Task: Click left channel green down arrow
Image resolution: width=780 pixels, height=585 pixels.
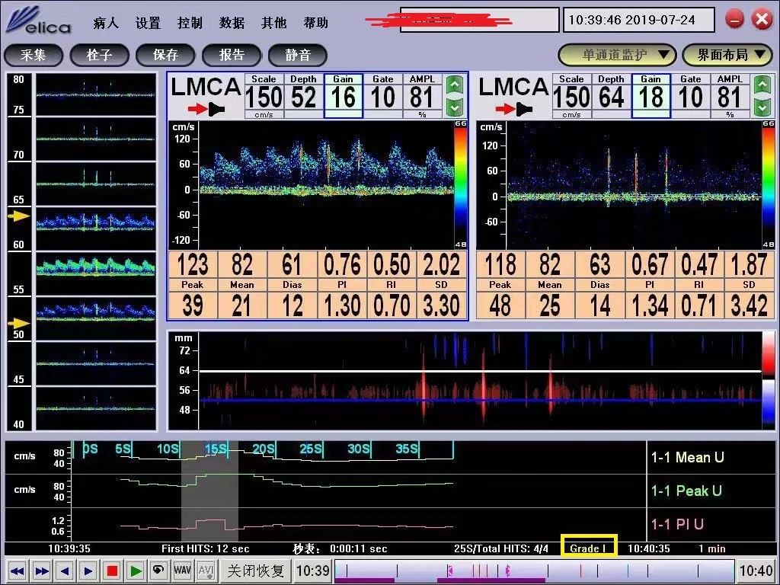Action: point(455,107)
